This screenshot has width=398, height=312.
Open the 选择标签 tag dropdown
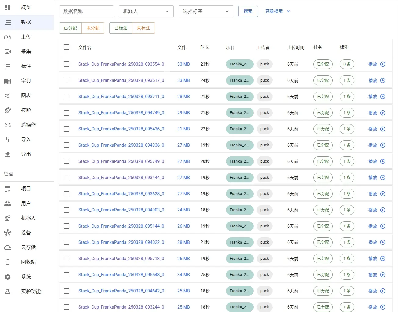coord(206,11)
